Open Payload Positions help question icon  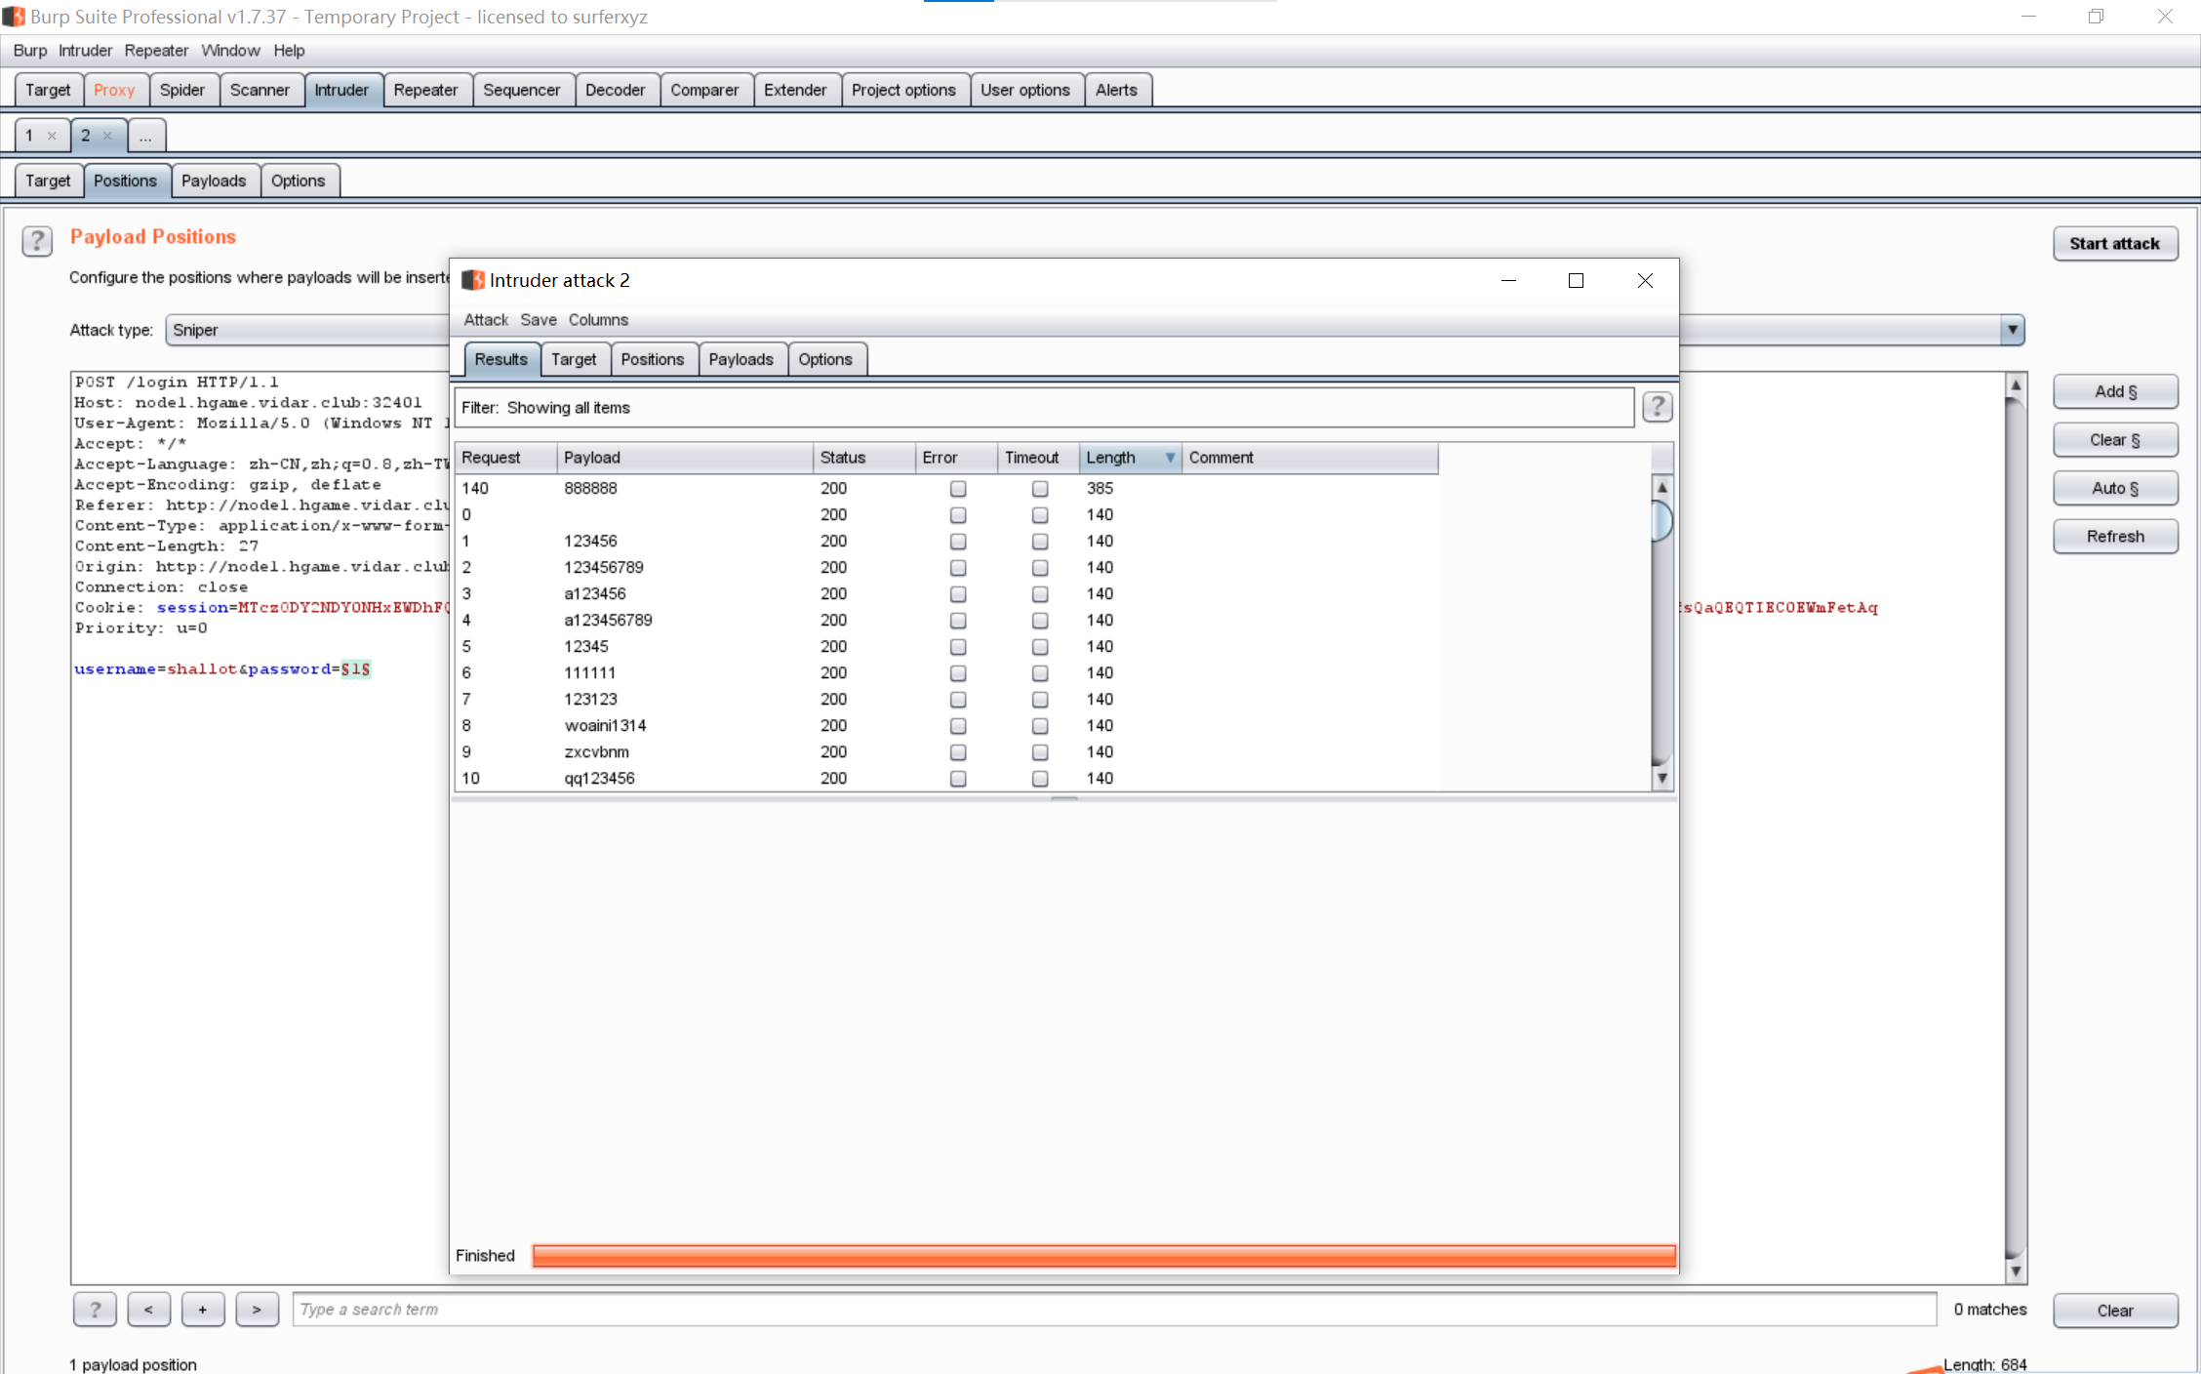point(37,241)
